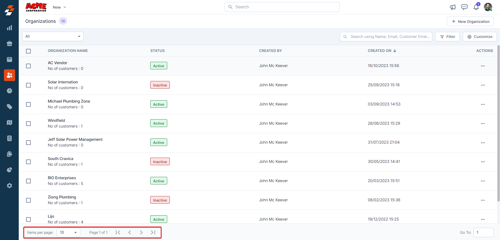Image resolution: width=500 pixels, height=240 pixels.
Task: Click the New Organization button
Action: 470,22
